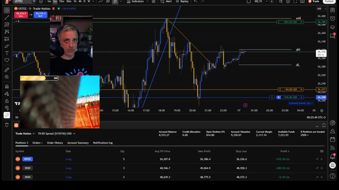Open the Indicators dialog
The width and height of the screenshot is (339, 190).
click(x=135, y=1)
